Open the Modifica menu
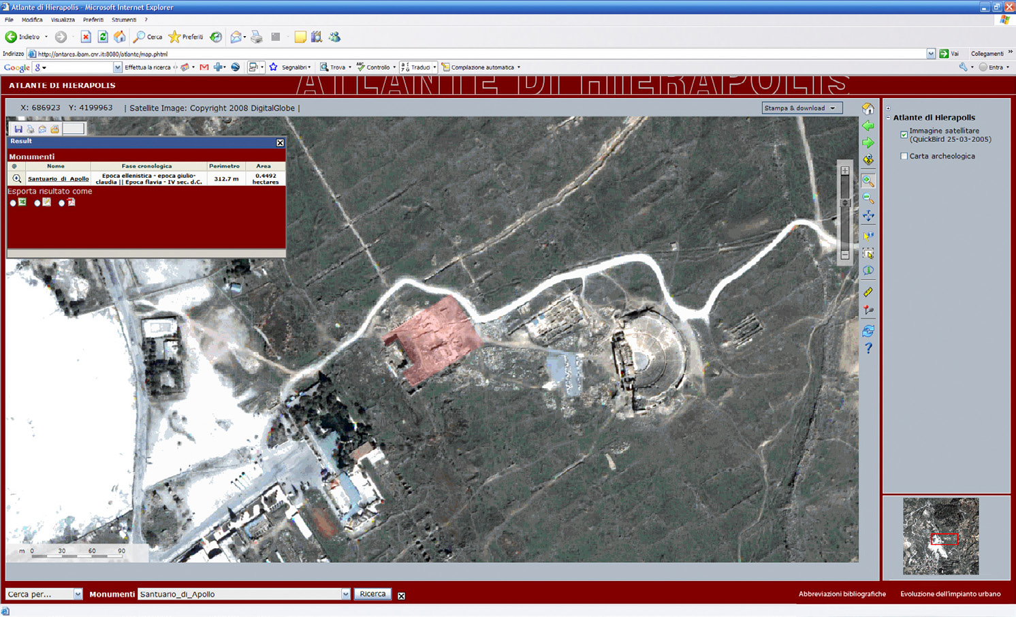This screenshot has width=1016, height=617. [x=32, y=20]
